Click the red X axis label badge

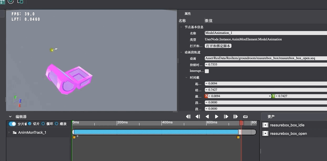(x=206, y=96)
